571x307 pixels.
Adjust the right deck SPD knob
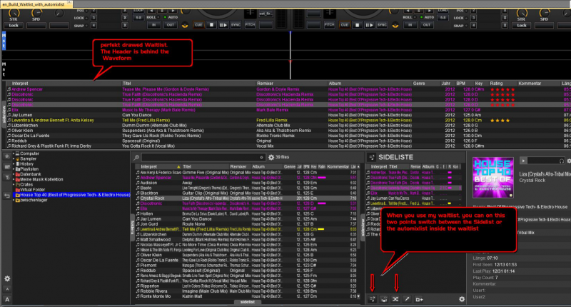pyautogui.click(x=544, y=14)
